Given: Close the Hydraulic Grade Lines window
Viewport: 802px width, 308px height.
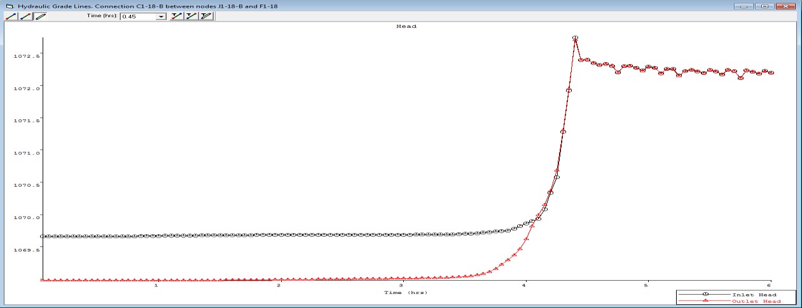Looking at the screenshot, I should [x=785, y=6].
